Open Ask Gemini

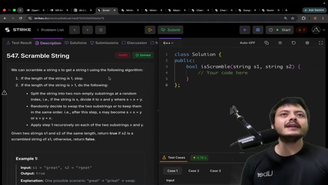[314, 10]
